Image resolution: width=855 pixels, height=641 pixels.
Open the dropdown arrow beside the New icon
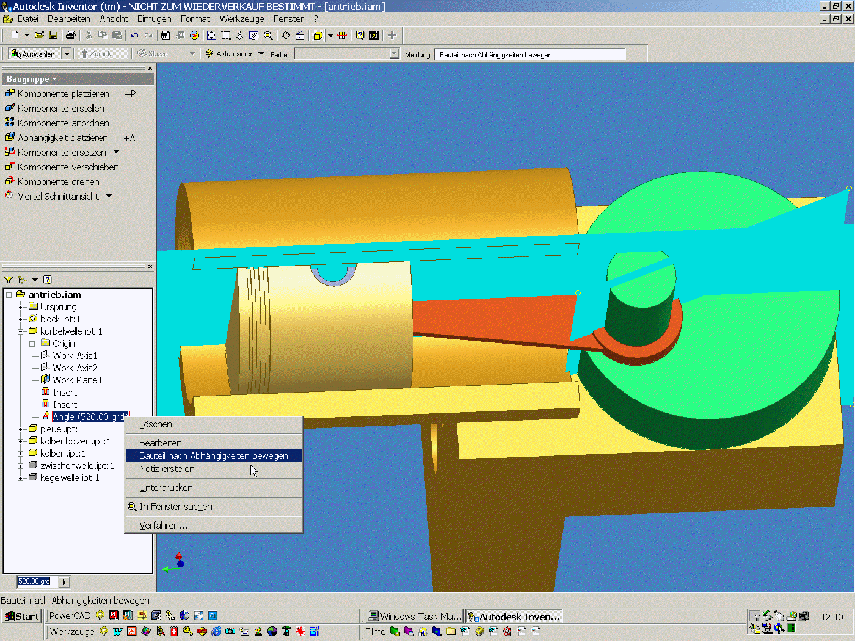[x=27, y=35]
